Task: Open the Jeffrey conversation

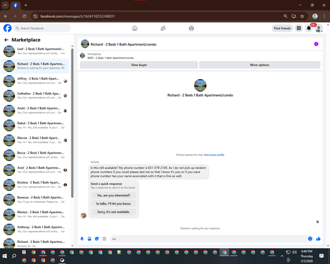Action: pyautogui.click(x=35, y=81)
